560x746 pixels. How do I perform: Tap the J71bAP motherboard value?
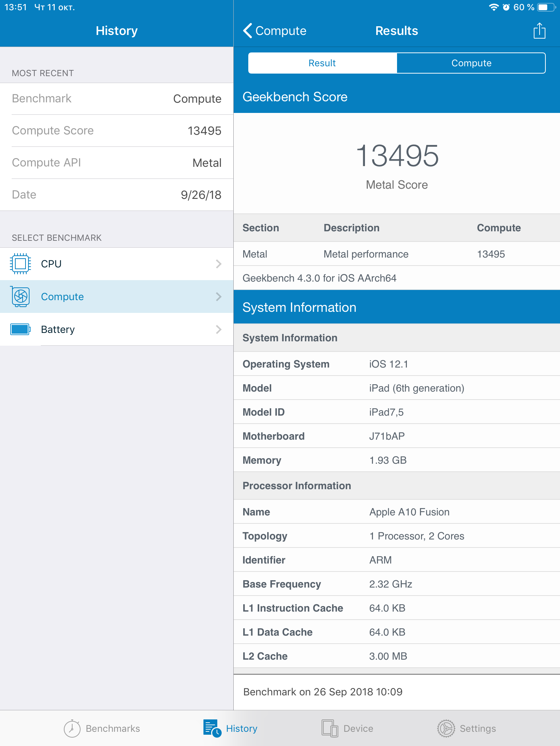[x=387, y=436]
